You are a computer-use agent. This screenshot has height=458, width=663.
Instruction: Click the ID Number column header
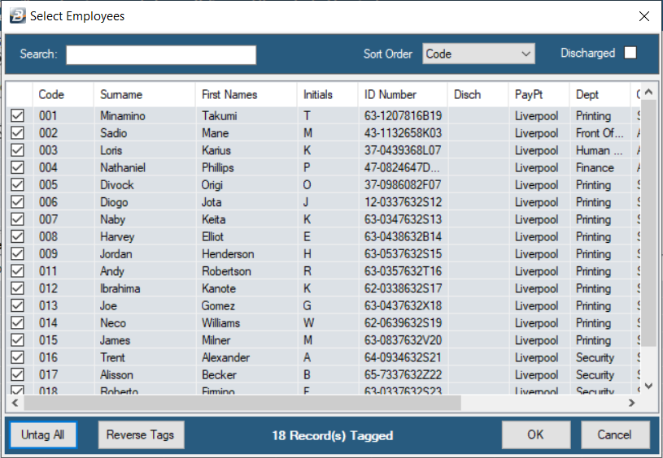pos(403,94)
